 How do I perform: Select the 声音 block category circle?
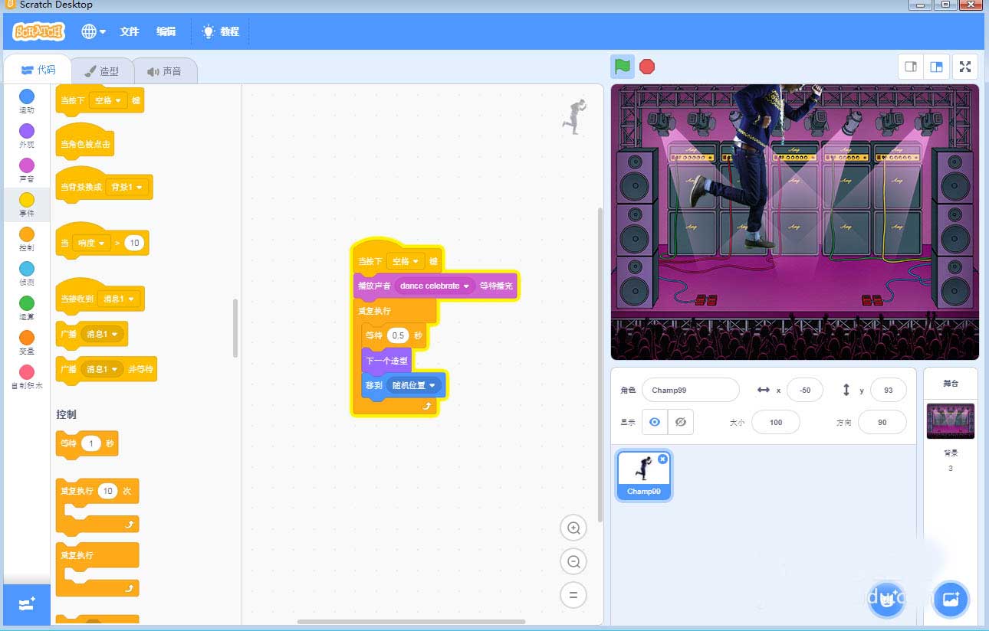(x=27, y=165)
